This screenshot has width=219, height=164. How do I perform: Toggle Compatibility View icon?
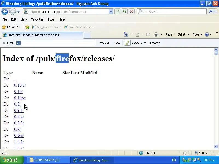[118, 12]
